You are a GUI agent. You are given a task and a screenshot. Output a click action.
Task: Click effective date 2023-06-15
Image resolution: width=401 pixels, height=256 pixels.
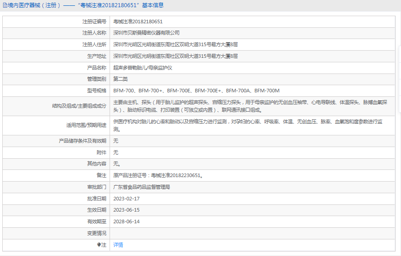126,210
